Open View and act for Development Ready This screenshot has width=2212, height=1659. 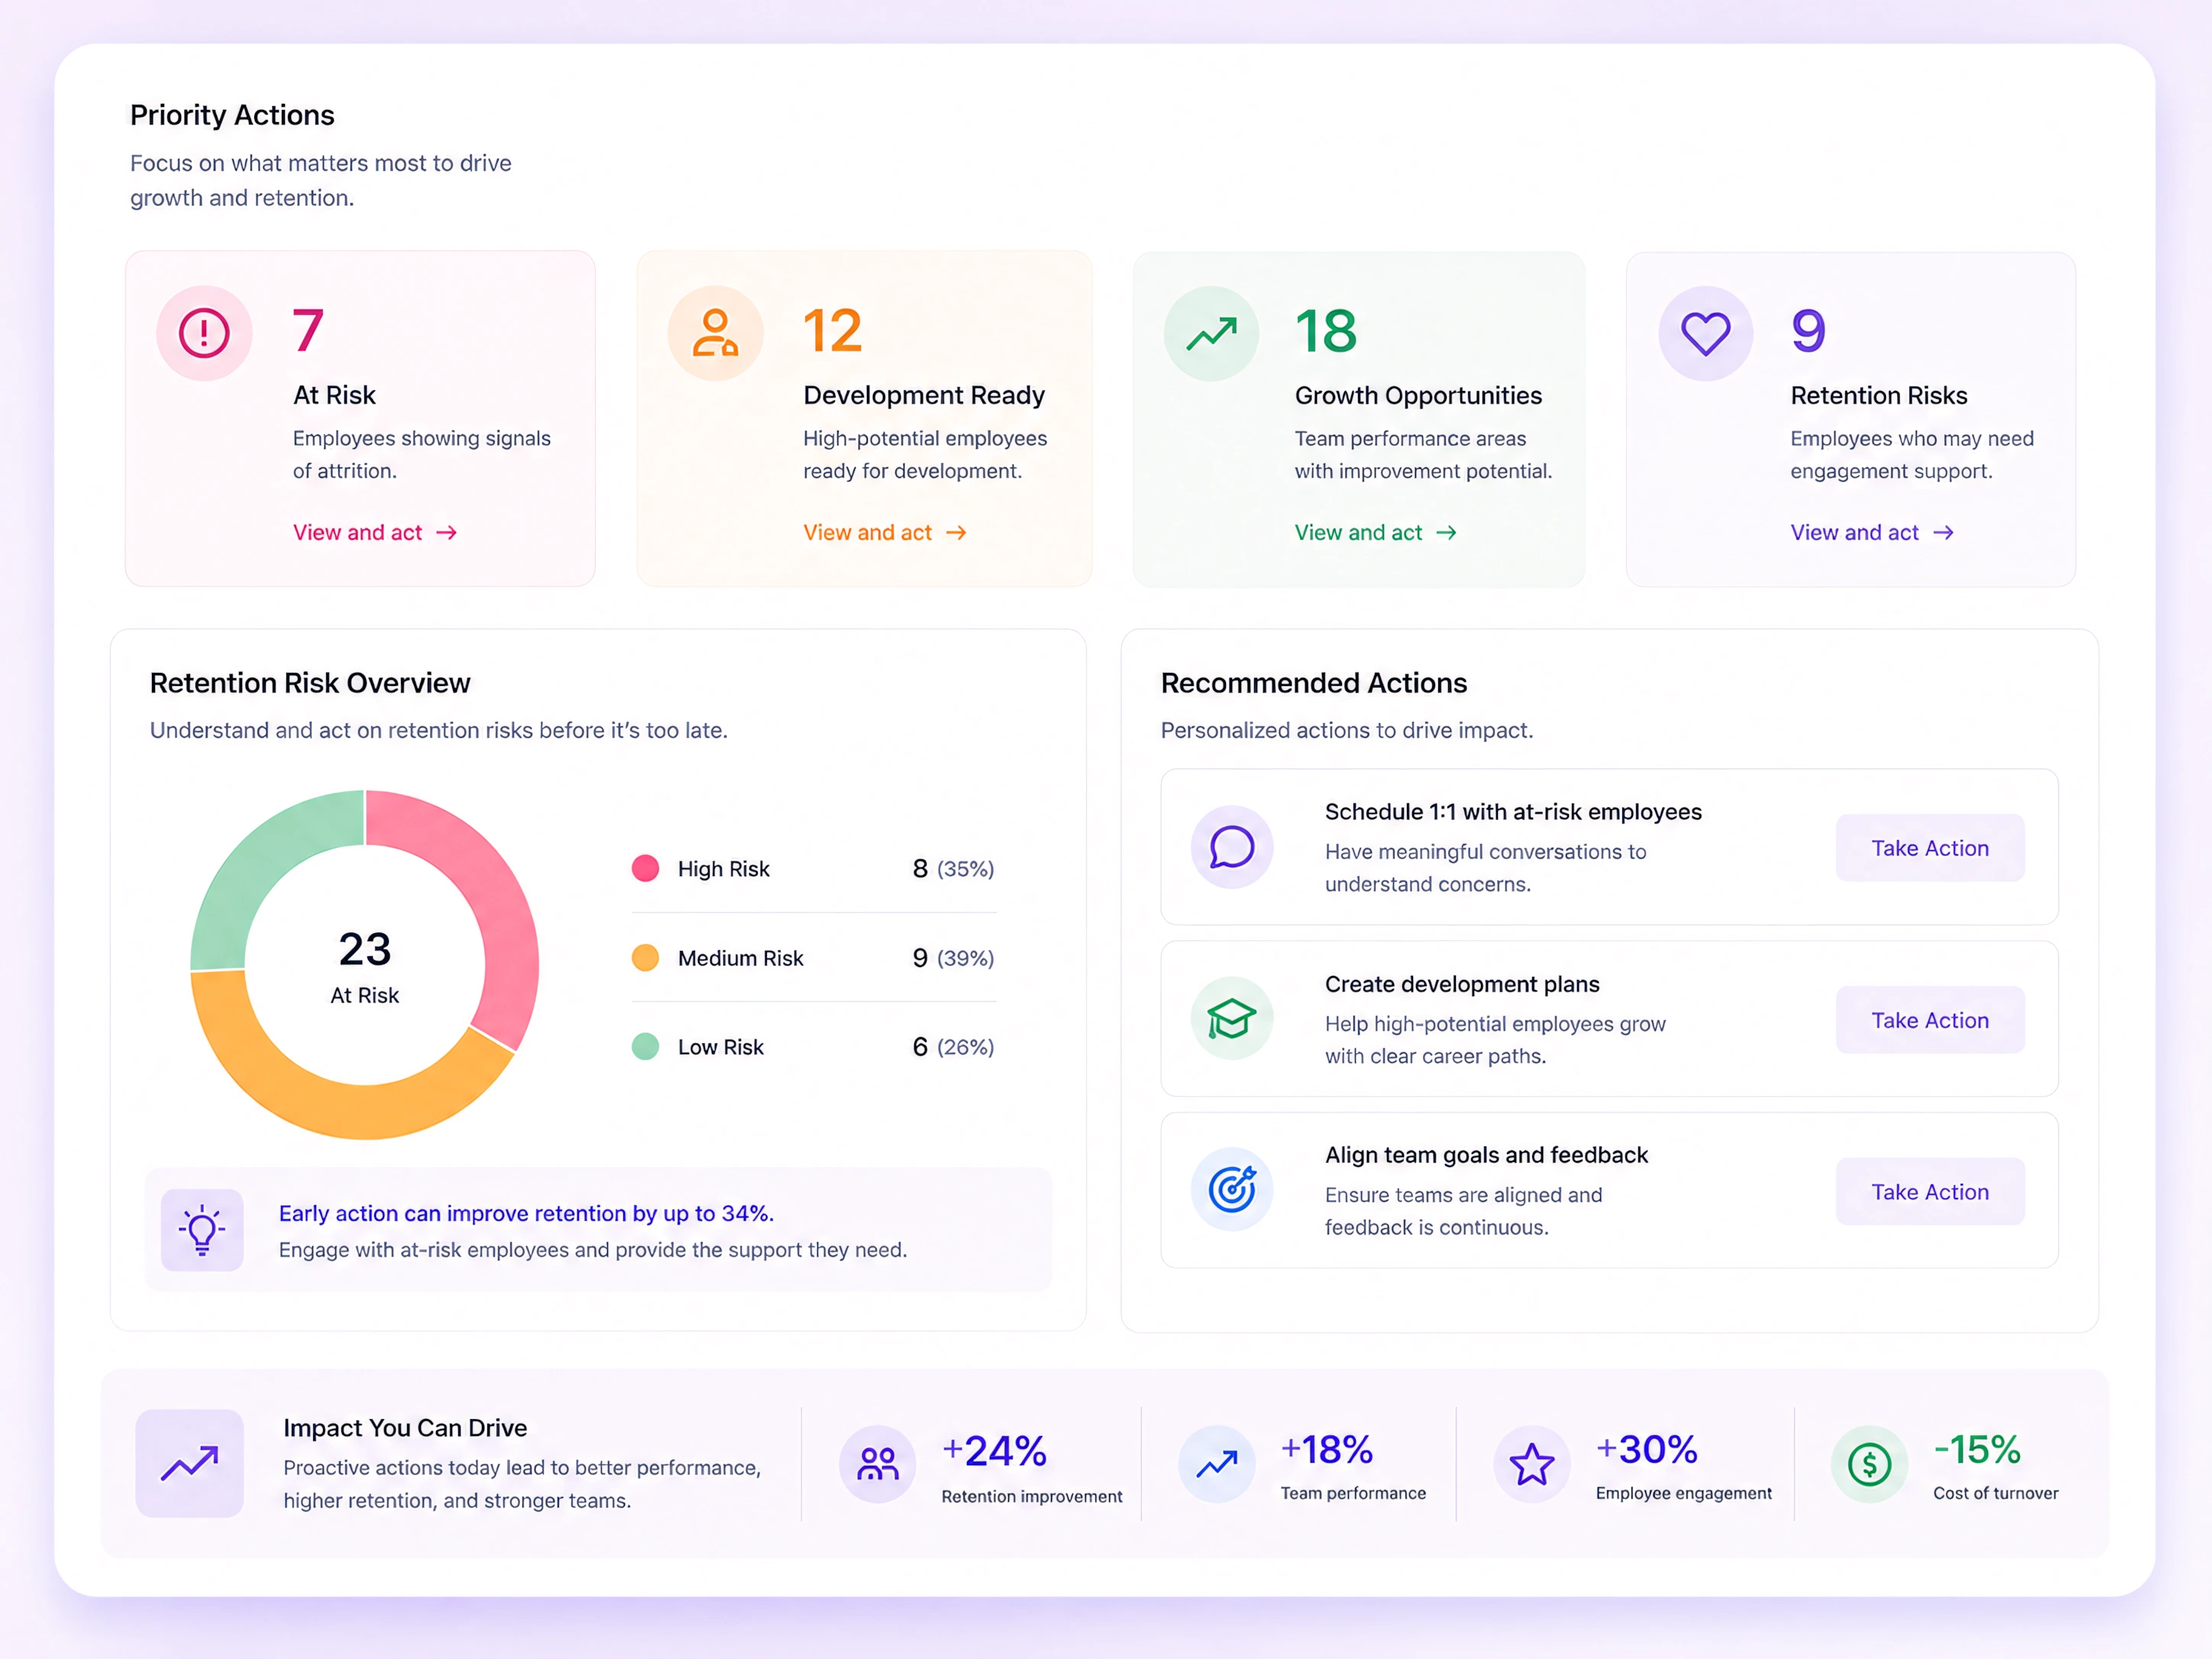point(885,533)
